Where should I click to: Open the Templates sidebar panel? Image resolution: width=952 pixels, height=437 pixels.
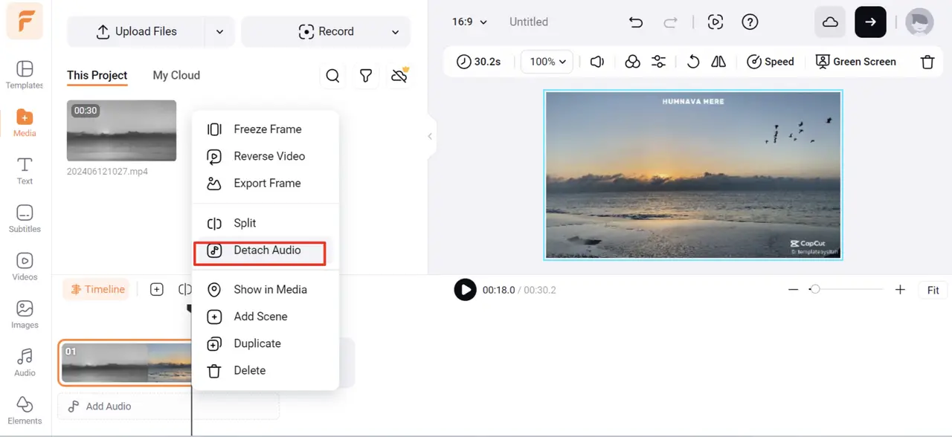pyautogui.click(x=25, y=74)
